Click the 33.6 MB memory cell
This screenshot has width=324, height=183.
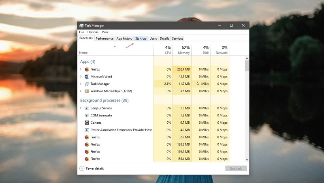pos(182,91)
